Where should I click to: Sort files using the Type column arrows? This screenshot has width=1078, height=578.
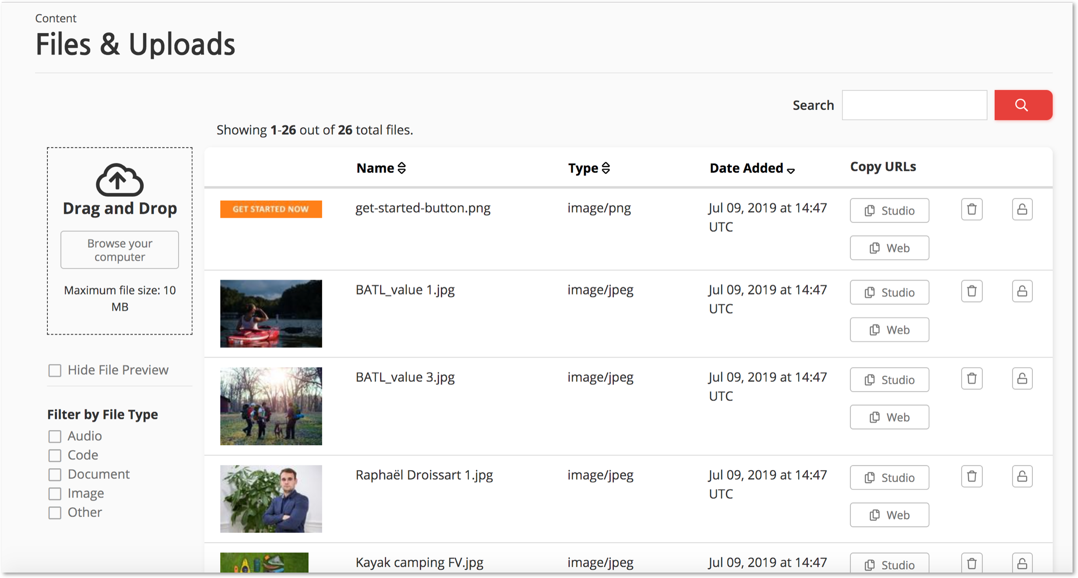606,168
